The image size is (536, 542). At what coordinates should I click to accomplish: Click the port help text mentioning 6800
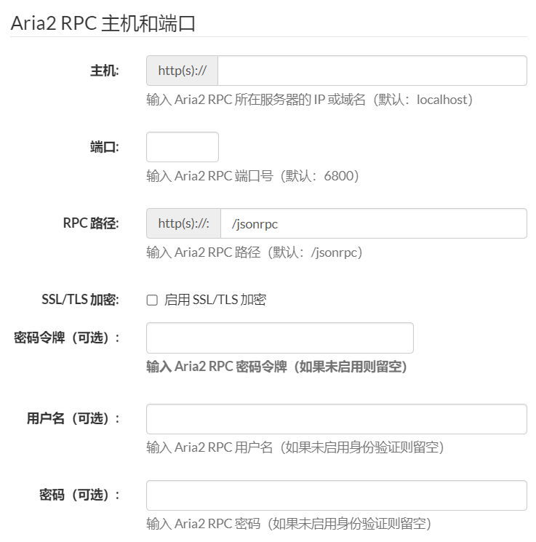[x=252, y=176]
